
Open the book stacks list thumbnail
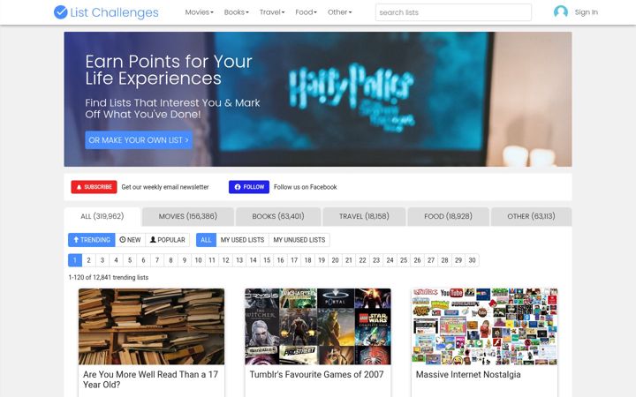click(x=151, y=326)
